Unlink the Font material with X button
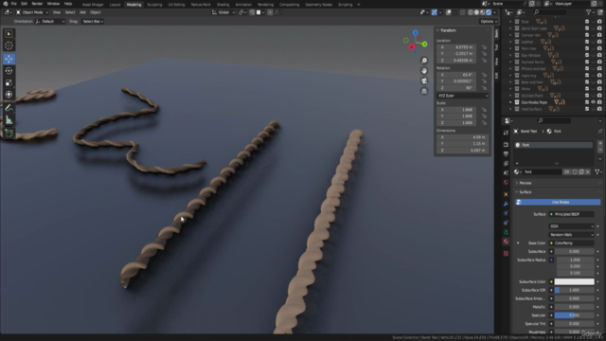The width and height of the screenshot is (606, 341). coord(588,171)
